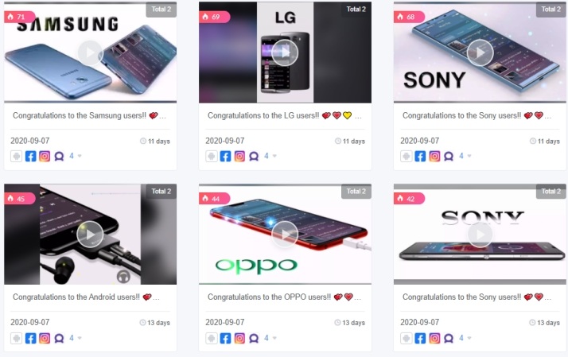Open the top SONY phone thumbnail
The width and height of the screenshot is (568, 357).
coord(480,52)
